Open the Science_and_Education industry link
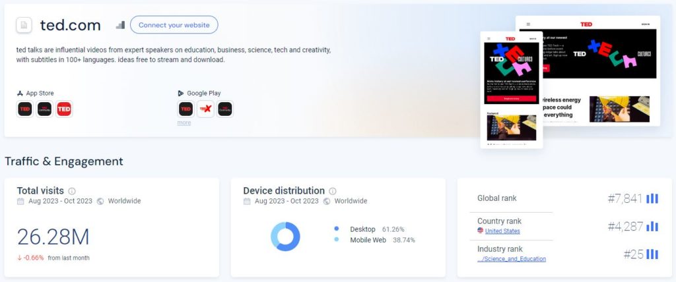 click(512, 259)
